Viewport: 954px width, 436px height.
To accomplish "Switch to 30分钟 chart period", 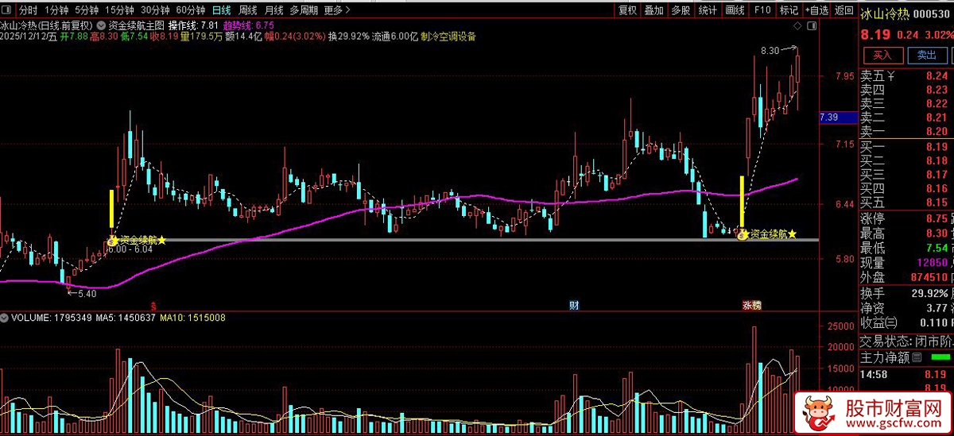I will point(155,10).
